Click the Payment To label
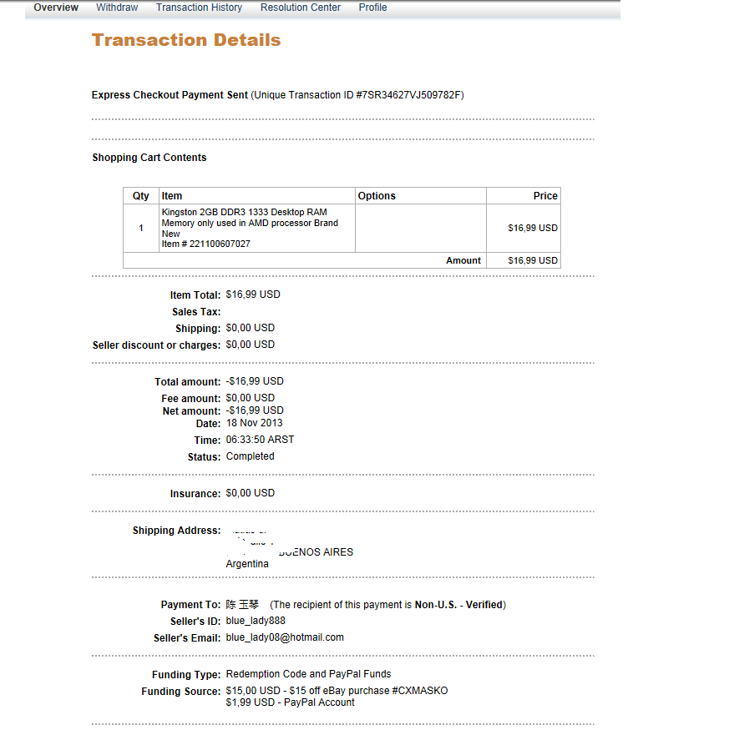The height and width of the screenshot is (730, 729). coord(190,605)
